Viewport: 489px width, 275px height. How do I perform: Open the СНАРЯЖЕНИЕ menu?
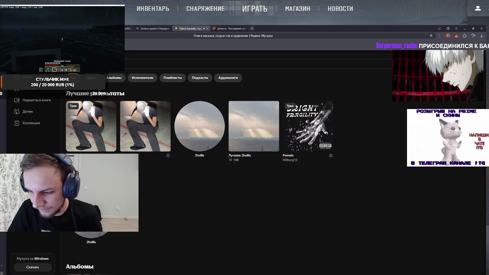tap(206, 9)
